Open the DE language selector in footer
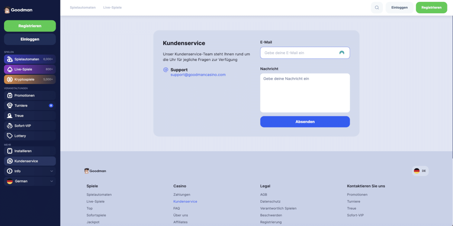This screenshot has height=226, width=453. [x=420, y=171]
